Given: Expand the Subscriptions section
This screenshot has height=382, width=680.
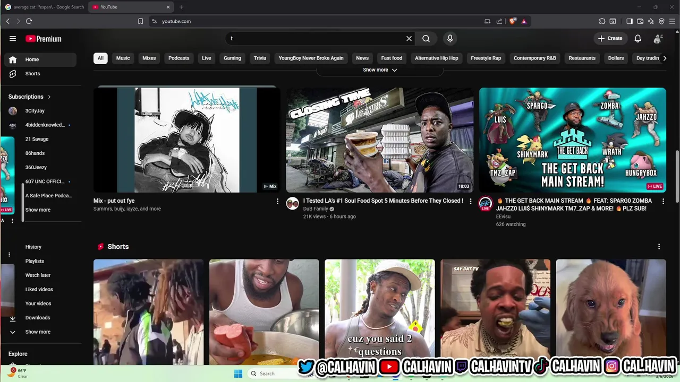Looking at the screenshot, I should pyautogui.click(x=30, y=97).
